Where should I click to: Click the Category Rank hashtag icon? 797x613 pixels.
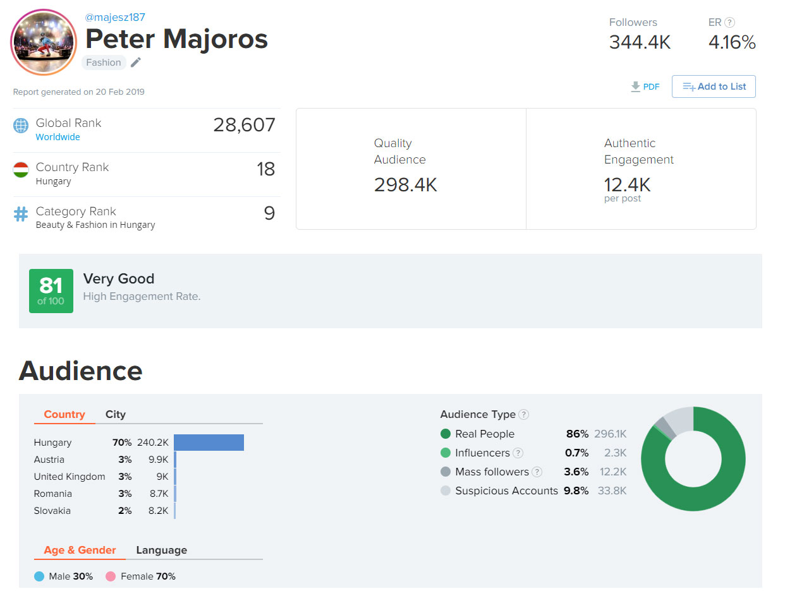click(21, 214)
